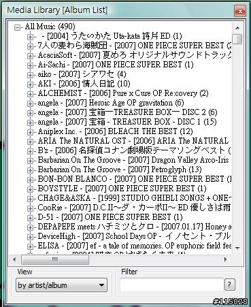Expand Barbarian On The Groove Petroglyph node
The image size is (251, 307).
click(x=30, y=171)
